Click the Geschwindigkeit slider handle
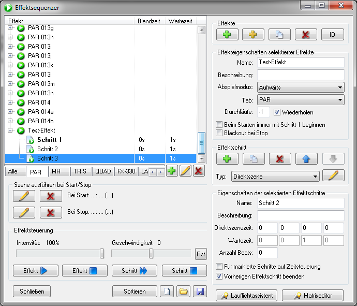The height and width of the screenshot is (306, 357). (x=151, y=253)
